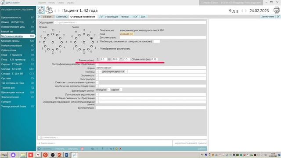Switch to the Имплан. tab
Screen dimensions: 281x158
(x=125, y=17)
